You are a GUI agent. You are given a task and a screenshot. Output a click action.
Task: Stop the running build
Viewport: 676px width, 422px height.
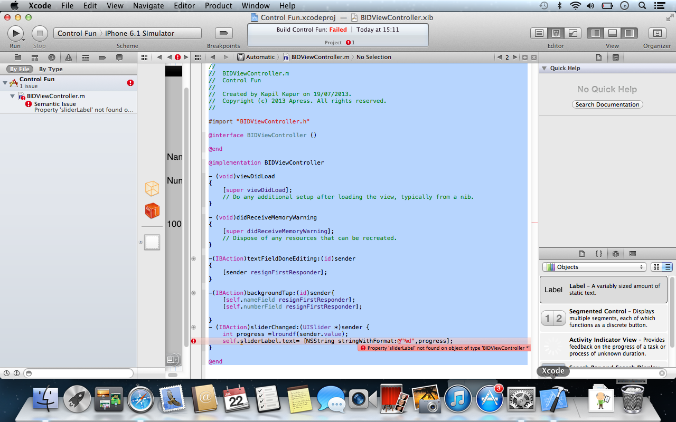pyautogui.click(x=40, y=33)
